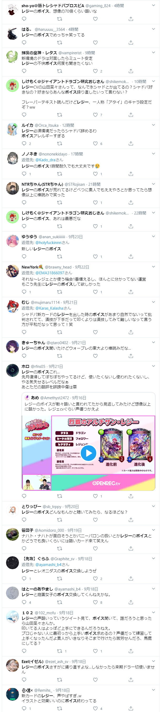Open the dropdown chevron on sho-yo's tweet
This screenshot has width=161, height=712.
(x=154, y=5)
